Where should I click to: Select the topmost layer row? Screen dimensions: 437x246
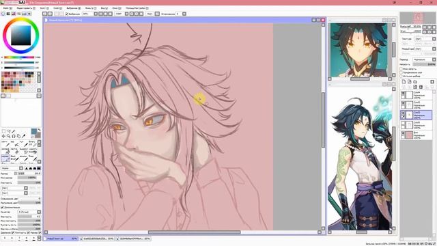tap(417, 94)
